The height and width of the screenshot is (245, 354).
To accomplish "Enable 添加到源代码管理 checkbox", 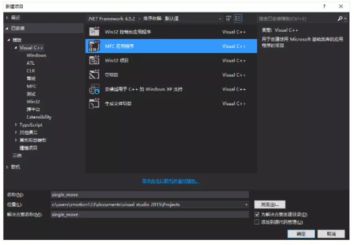I will 257,222.
